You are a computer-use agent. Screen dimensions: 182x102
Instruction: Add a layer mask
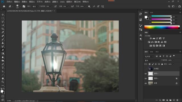pos(164,100)
